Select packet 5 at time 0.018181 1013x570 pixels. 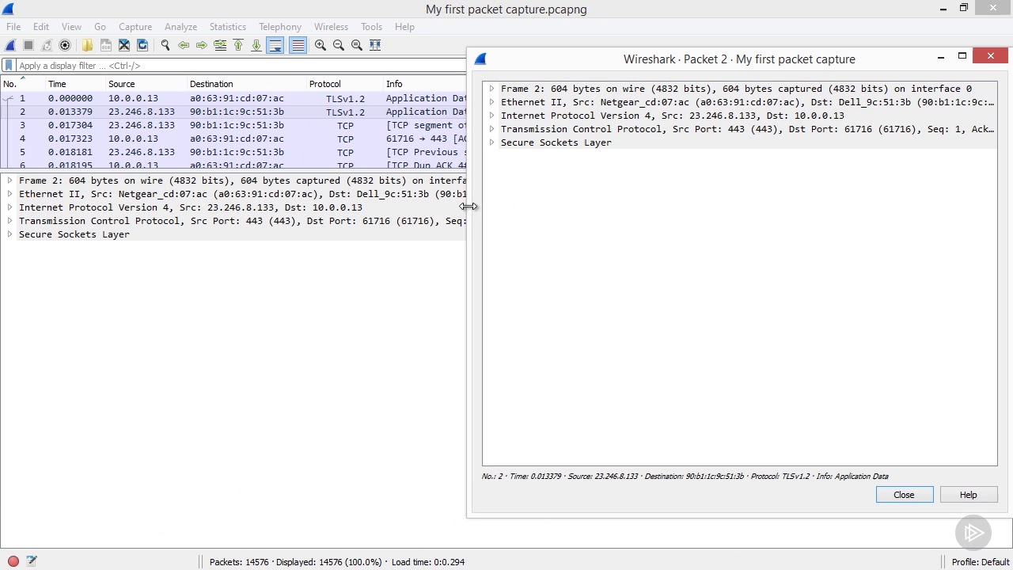233,152
